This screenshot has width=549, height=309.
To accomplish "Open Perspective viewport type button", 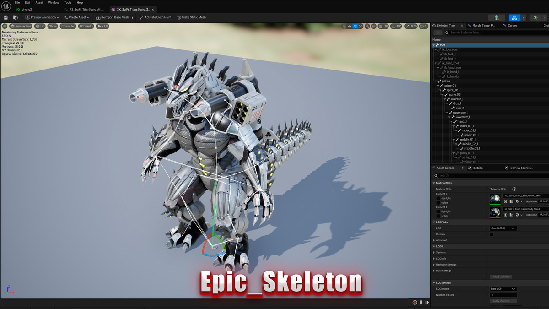I will point(21,26).
